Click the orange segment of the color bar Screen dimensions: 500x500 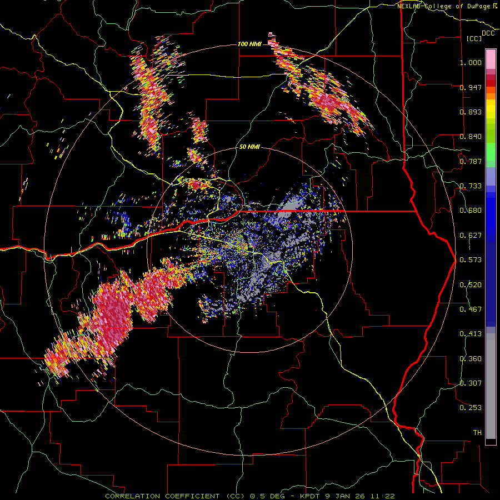click(491, 96)
